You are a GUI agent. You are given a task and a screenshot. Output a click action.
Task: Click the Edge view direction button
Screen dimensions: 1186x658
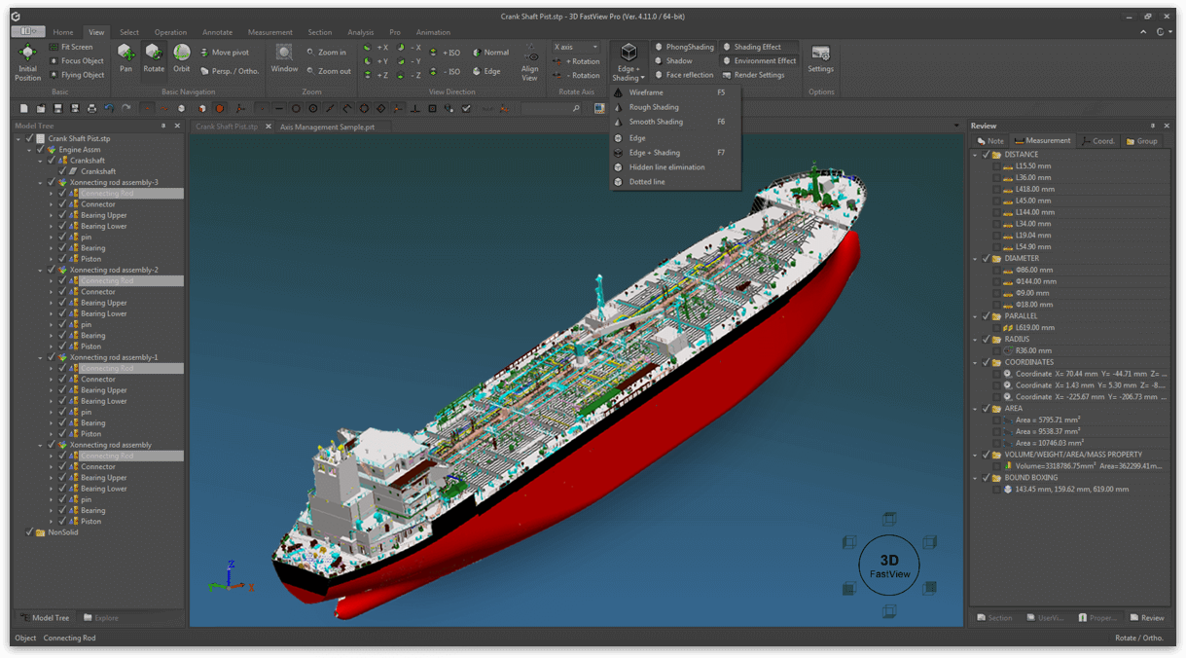487,71
